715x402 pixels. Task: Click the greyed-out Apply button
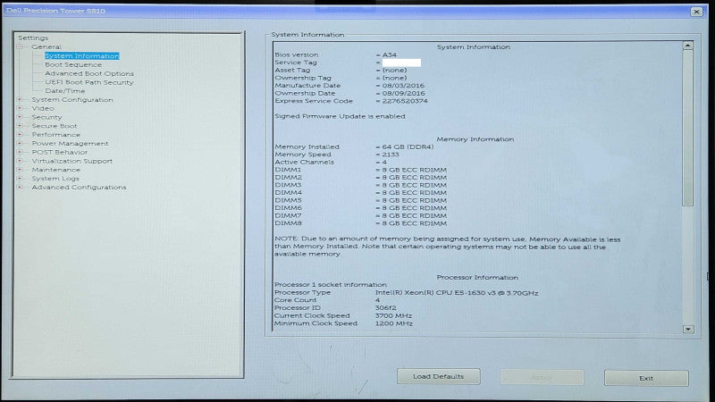pyautogui.click(x=542, y=377)
